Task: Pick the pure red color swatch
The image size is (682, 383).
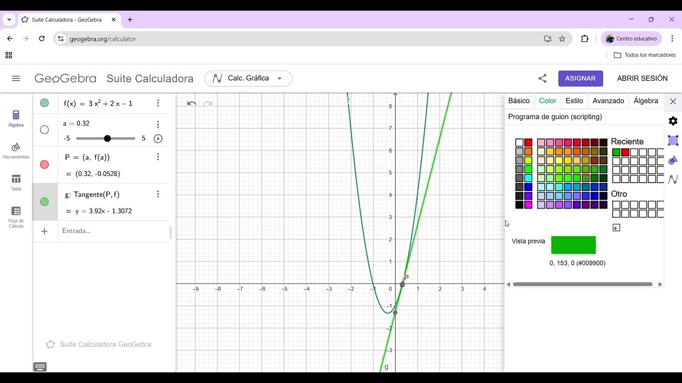Action: (x=529, y=143)
